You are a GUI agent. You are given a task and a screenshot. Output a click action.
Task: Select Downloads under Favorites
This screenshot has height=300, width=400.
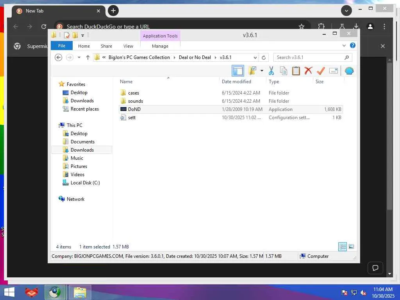[82, 100]
